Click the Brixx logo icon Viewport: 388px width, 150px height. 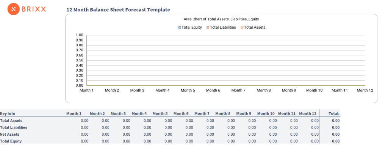coord(13,9)
